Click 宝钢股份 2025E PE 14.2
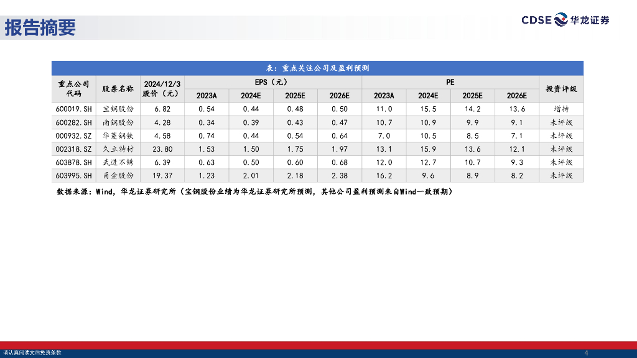637x358 pixels. point(473,109)
